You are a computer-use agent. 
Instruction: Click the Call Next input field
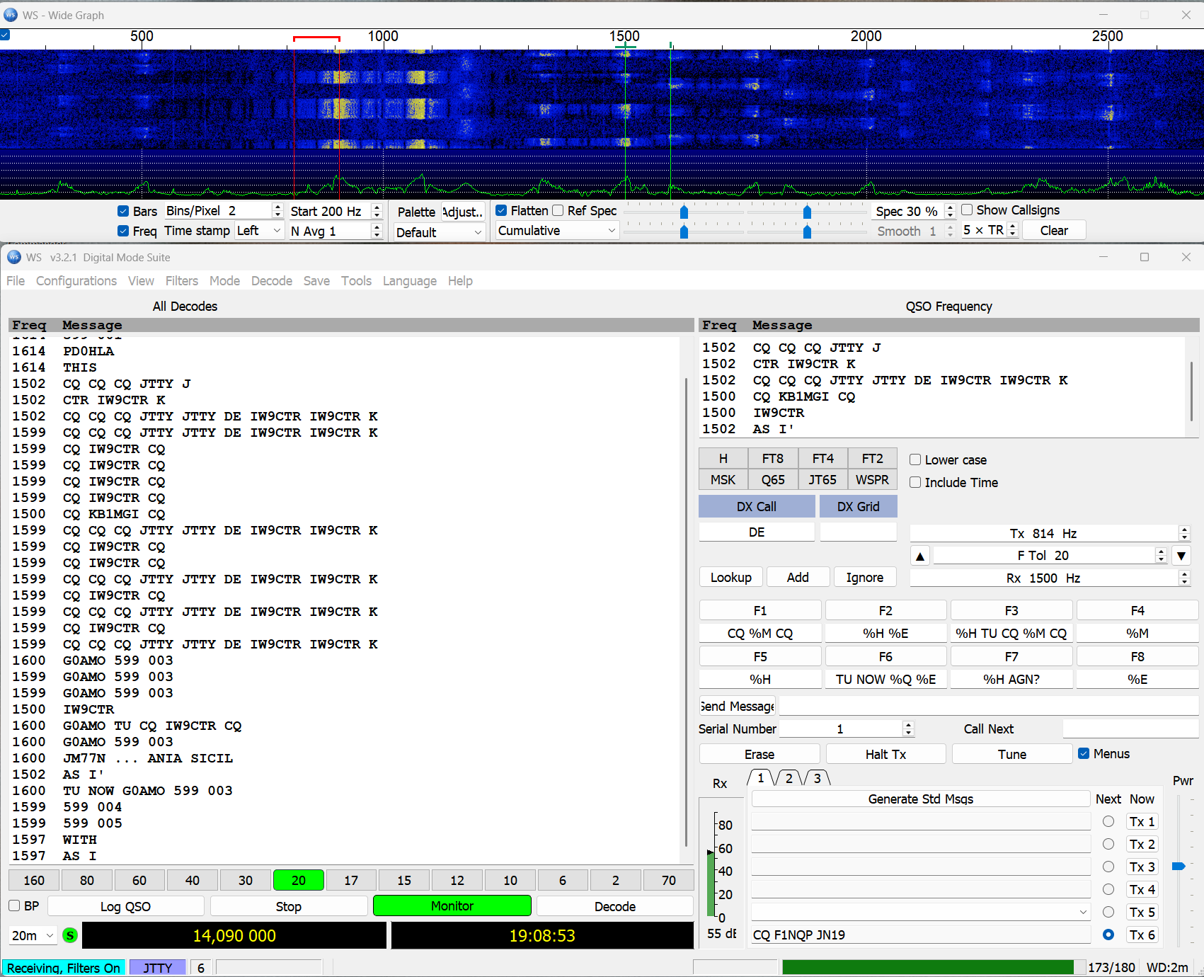pos(1130,729)
